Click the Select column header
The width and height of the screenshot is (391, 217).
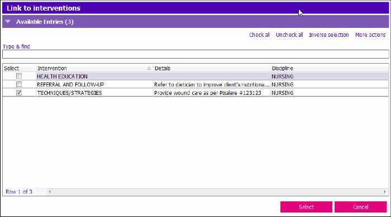click(19, 68)
